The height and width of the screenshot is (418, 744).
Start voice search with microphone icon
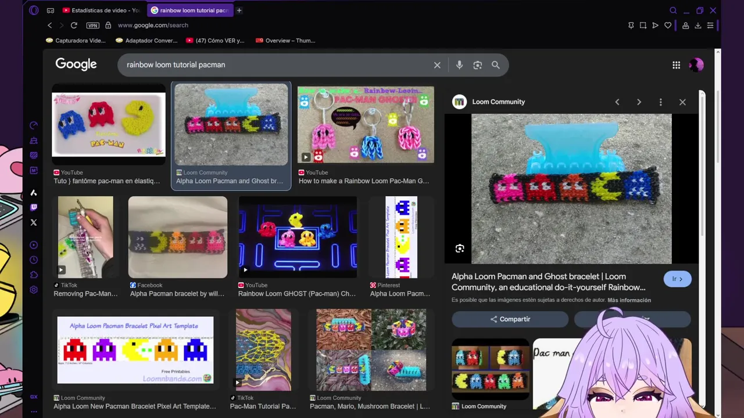click(459, 65)
